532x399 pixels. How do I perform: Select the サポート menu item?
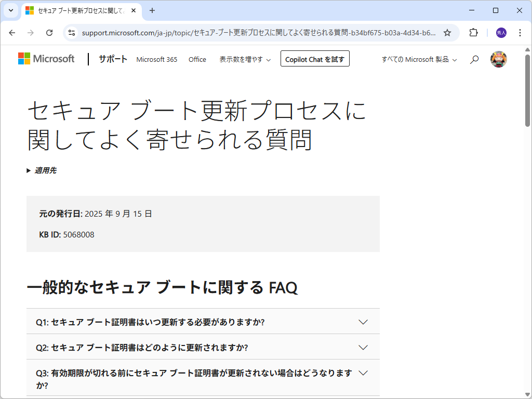[x=112, y=59]
